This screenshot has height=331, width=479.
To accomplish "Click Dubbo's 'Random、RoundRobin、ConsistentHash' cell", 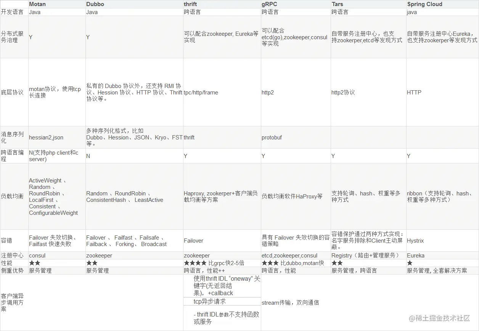I will pyautogui.click(x=125, y=197).
